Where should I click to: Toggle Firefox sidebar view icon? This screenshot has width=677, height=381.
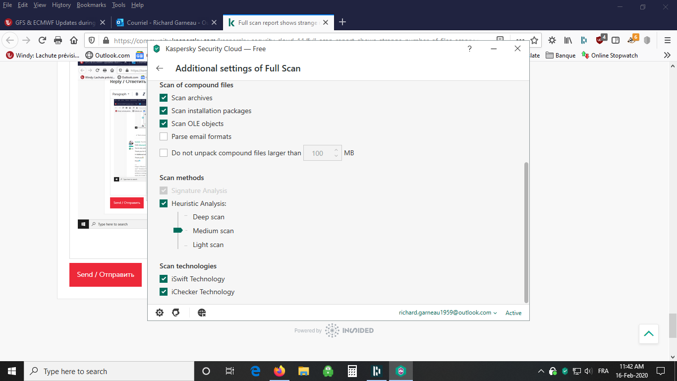[x=616, y=40]
